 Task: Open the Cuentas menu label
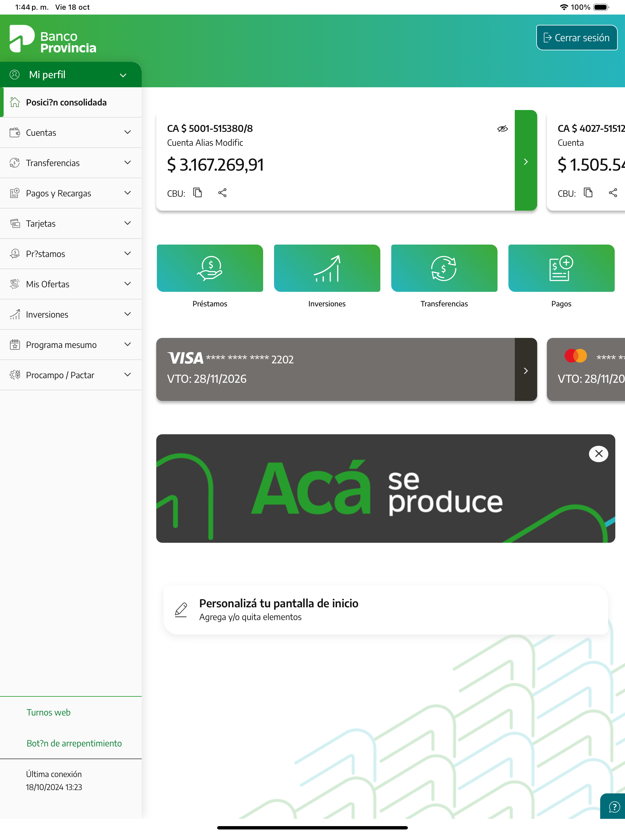pyautogui.click(x=41, y=133)
